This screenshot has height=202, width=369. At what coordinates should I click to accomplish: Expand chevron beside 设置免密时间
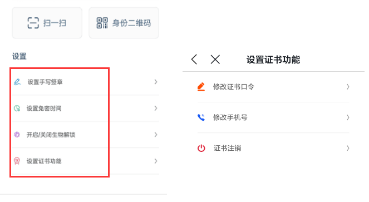pyautogui.click(x=155, y=109)
